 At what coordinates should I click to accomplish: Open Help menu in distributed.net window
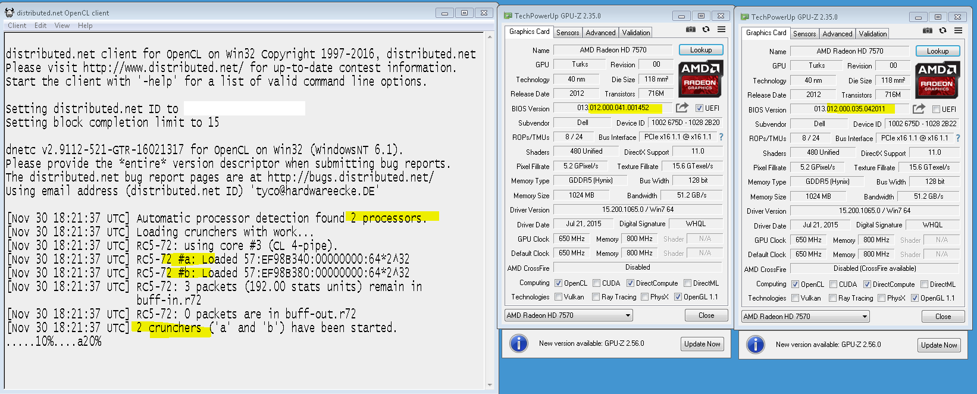pyautogui.click(x=85, y=26)
